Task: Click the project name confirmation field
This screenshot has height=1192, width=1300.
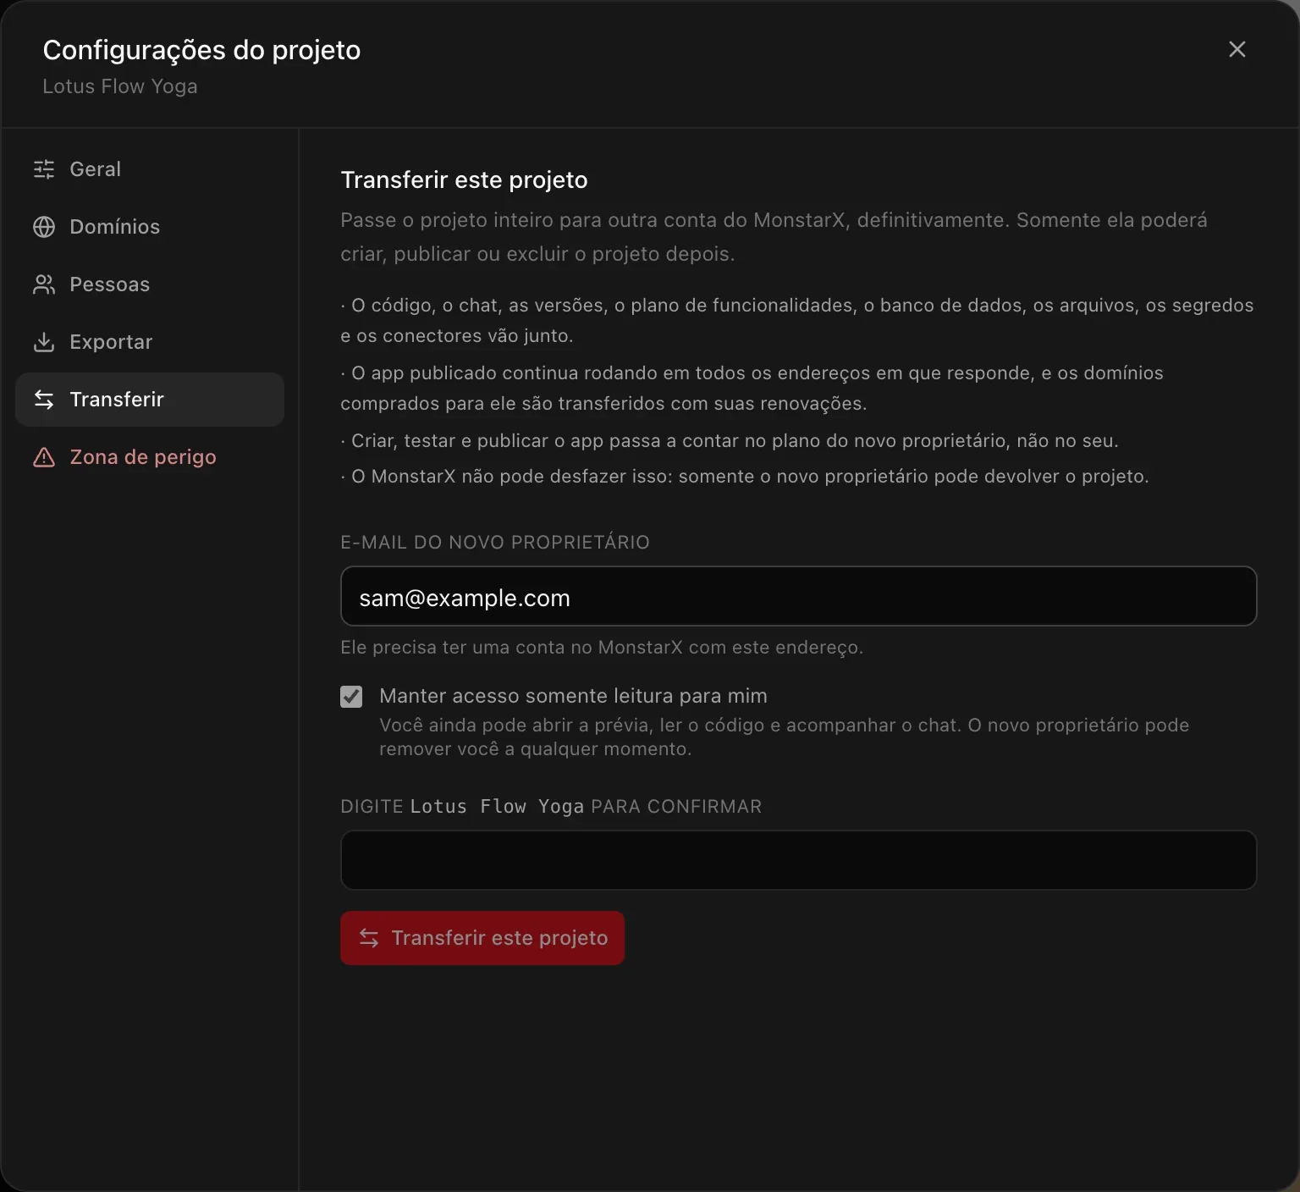Action: [798, 860]
